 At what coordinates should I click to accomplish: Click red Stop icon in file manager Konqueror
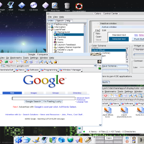pos(105,95)
